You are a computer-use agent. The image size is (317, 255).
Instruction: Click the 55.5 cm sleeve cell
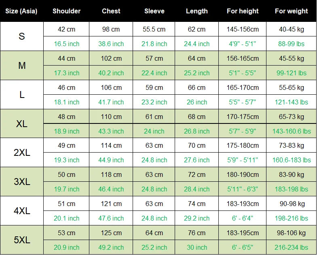154,29
